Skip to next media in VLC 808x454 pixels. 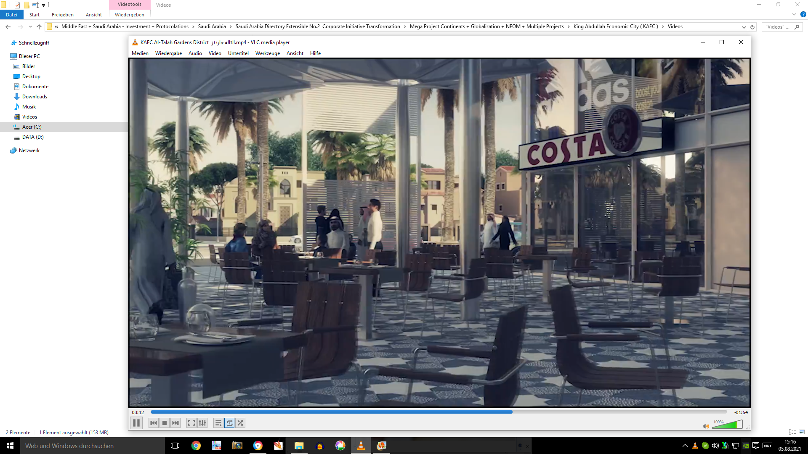click(175, 423)
